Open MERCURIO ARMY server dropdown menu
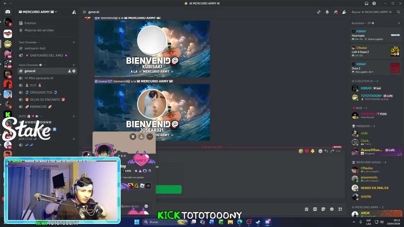 coord(38,12)
